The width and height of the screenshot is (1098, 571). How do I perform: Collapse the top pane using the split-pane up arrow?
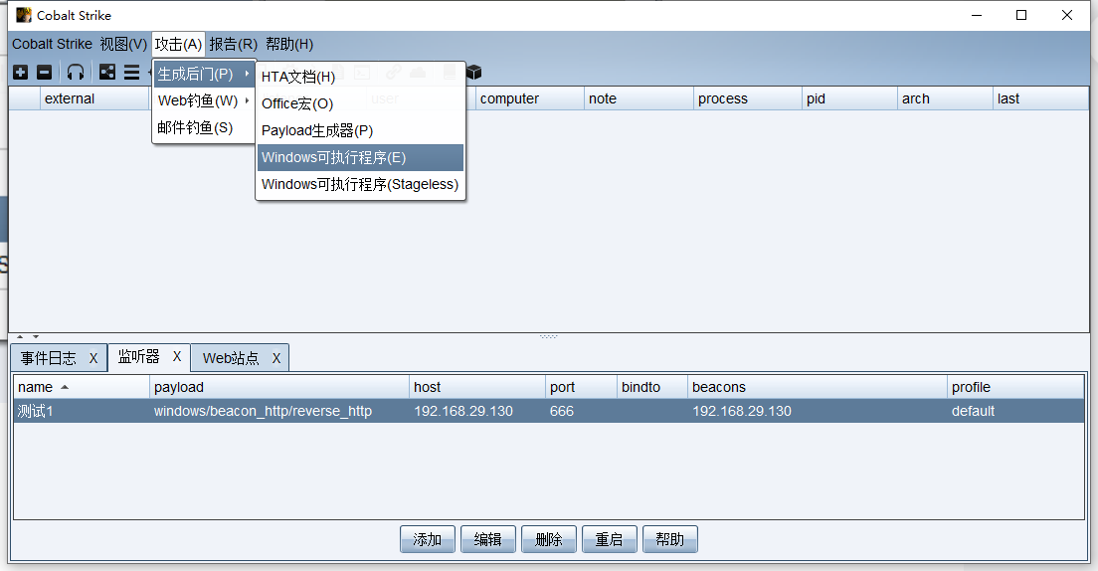[x=20, y=337]
